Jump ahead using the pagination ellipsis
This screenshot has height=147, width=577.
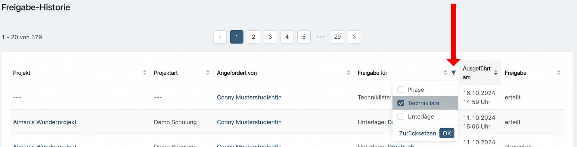(321, 37)
